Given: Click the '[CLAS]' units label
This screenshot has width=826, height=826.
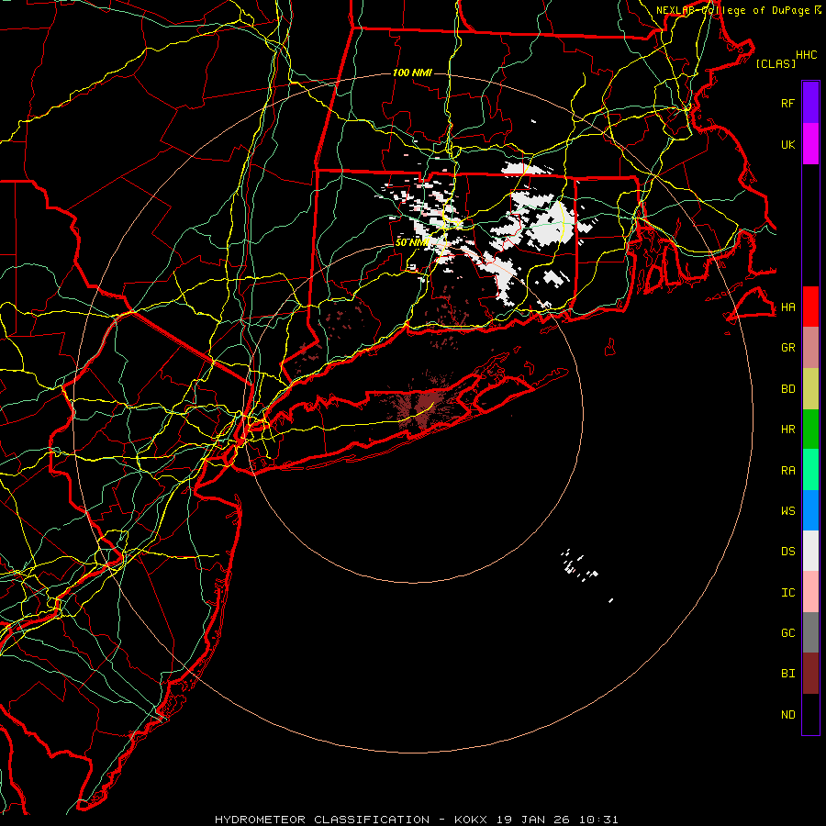Looking at the screenshot, I should tap(776, 63).
